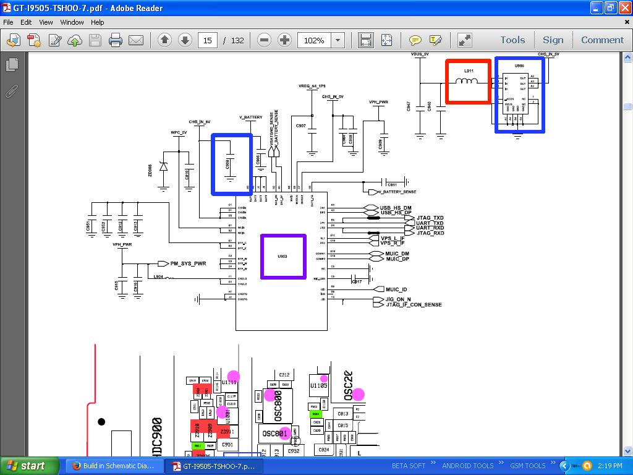Click the L911 inductor label

point(469,71)
